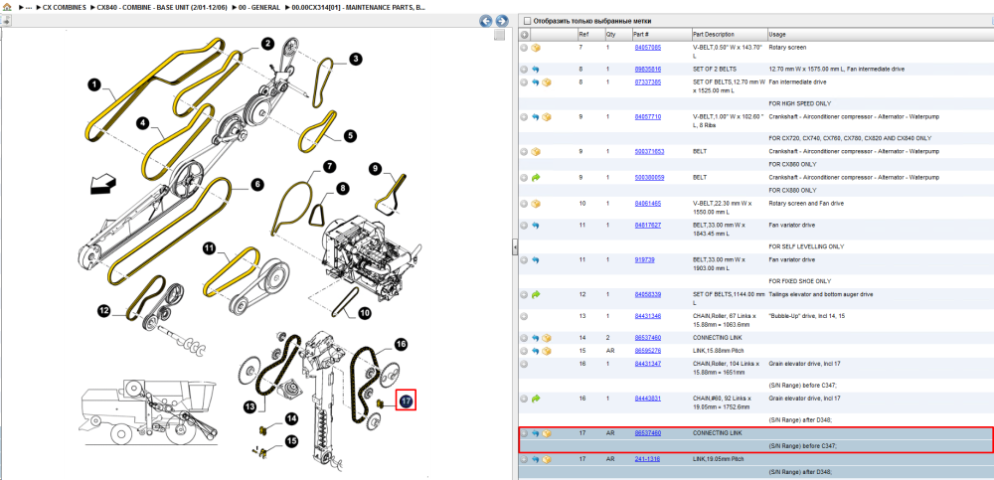Click box icon on part 84057085 row
The height and width of the screenshot is (480, 994).
[x=536, y=48]
